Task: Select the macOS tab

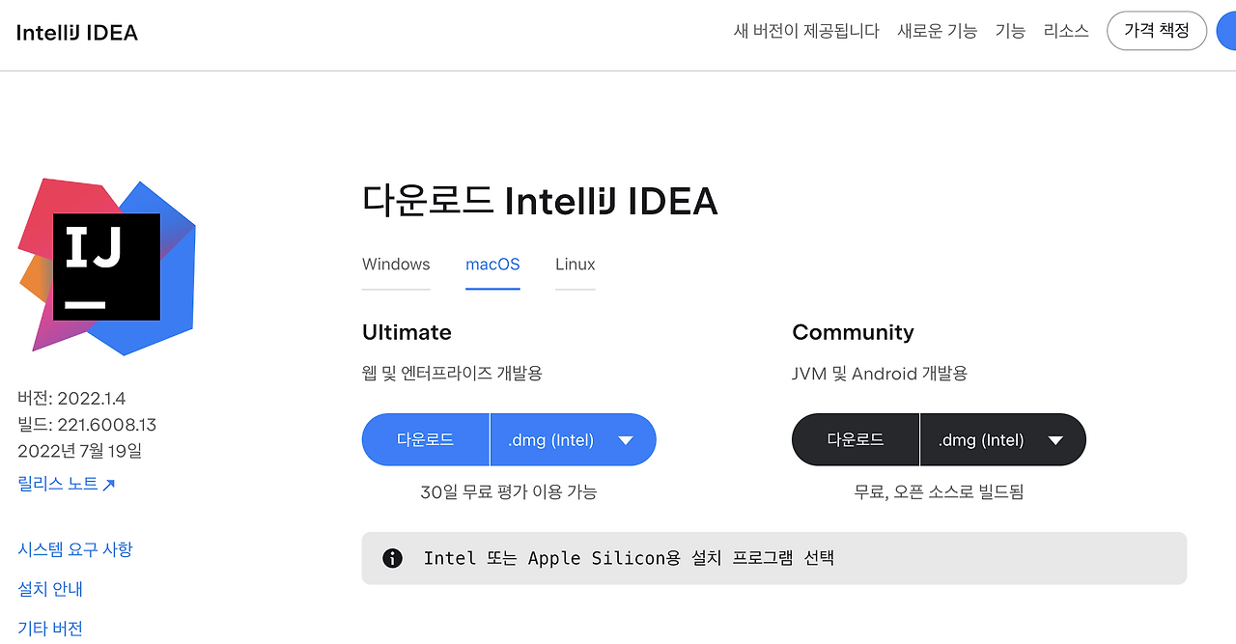Action: [492, 264]
